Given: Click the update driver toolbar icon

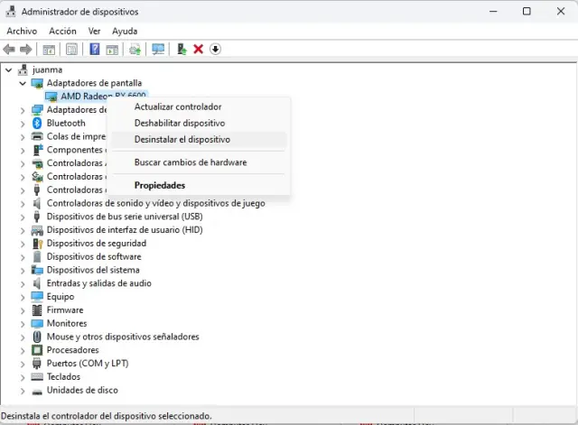Looking at the screenshot, I should click(182, 49).
